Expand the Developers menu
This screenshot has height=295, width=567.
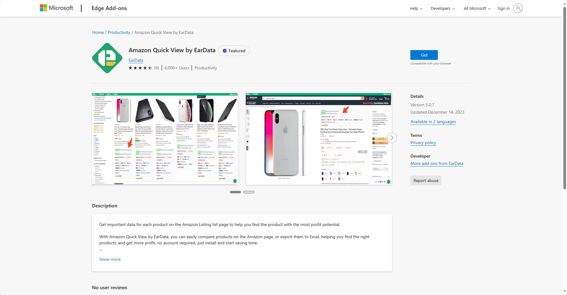pyautogui.click(x=443, y=9)
